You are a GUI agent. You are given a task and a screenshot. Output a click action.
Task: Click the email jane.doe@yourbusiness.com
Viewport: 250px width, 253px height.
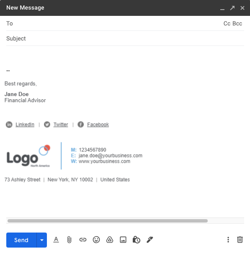(111, 156)
